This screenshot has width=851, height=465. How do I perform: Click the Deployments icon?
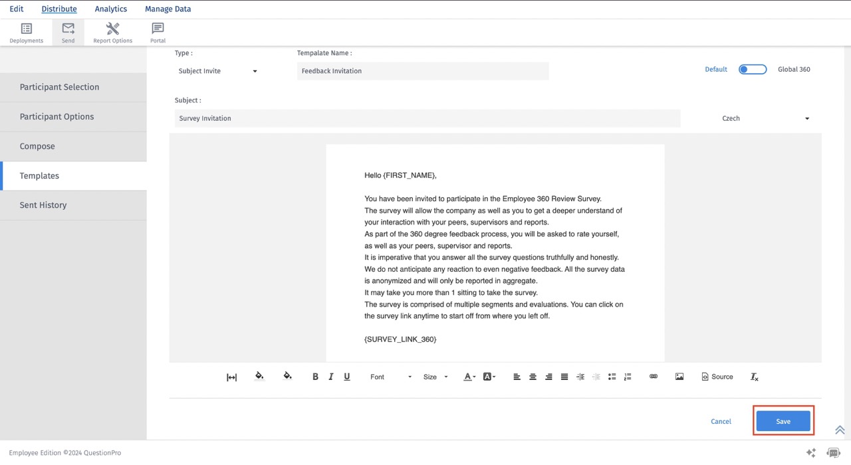[x=26, y=31]
